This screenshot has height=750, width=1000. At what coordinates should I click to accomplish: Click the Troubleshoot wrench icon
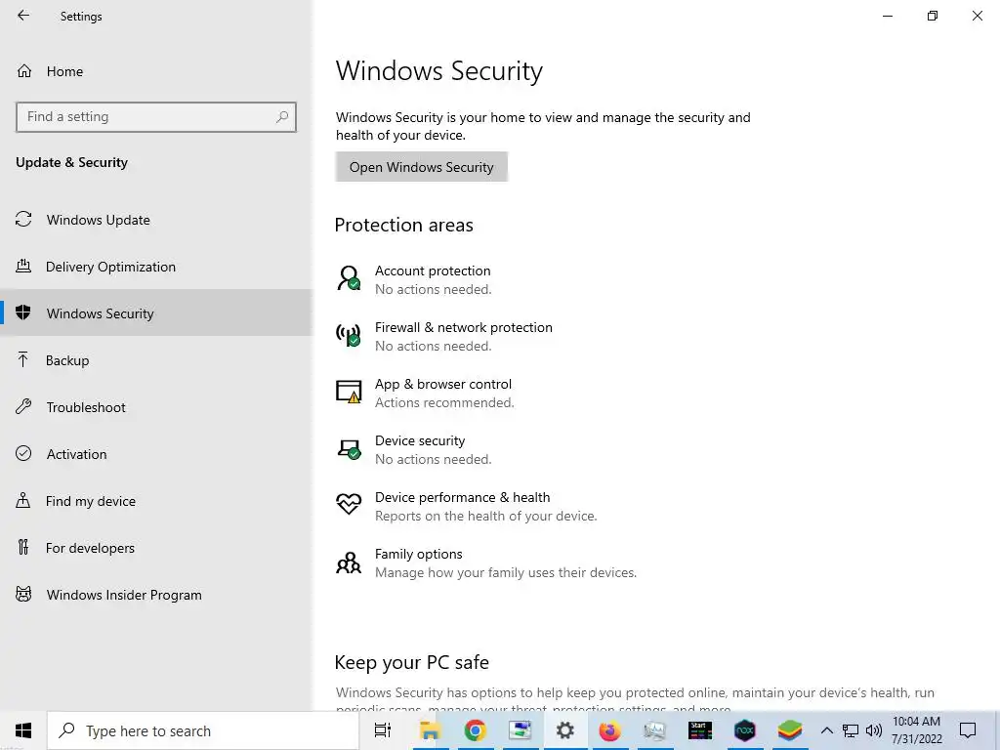click(23, 407)
